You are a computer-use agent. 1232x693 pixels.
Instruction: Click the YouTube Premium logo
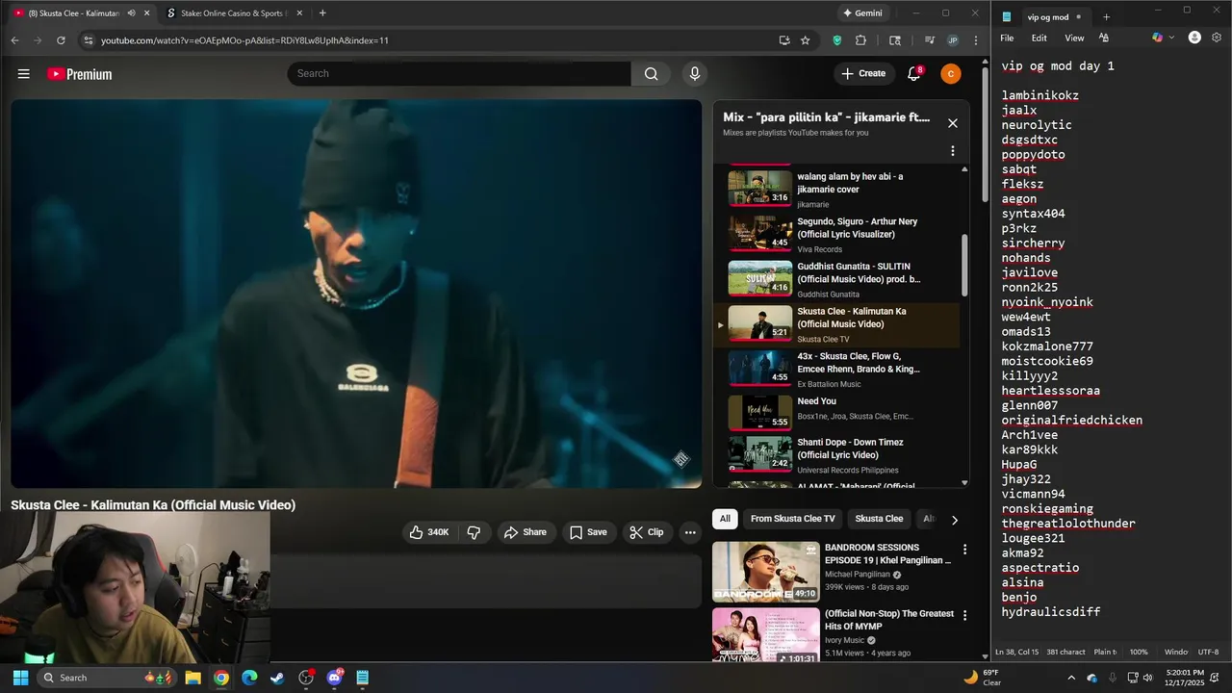tap(79, 74)
